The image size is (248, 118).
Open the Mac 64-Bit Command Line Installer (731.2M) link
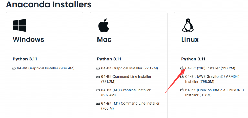(x=126, y=77)
